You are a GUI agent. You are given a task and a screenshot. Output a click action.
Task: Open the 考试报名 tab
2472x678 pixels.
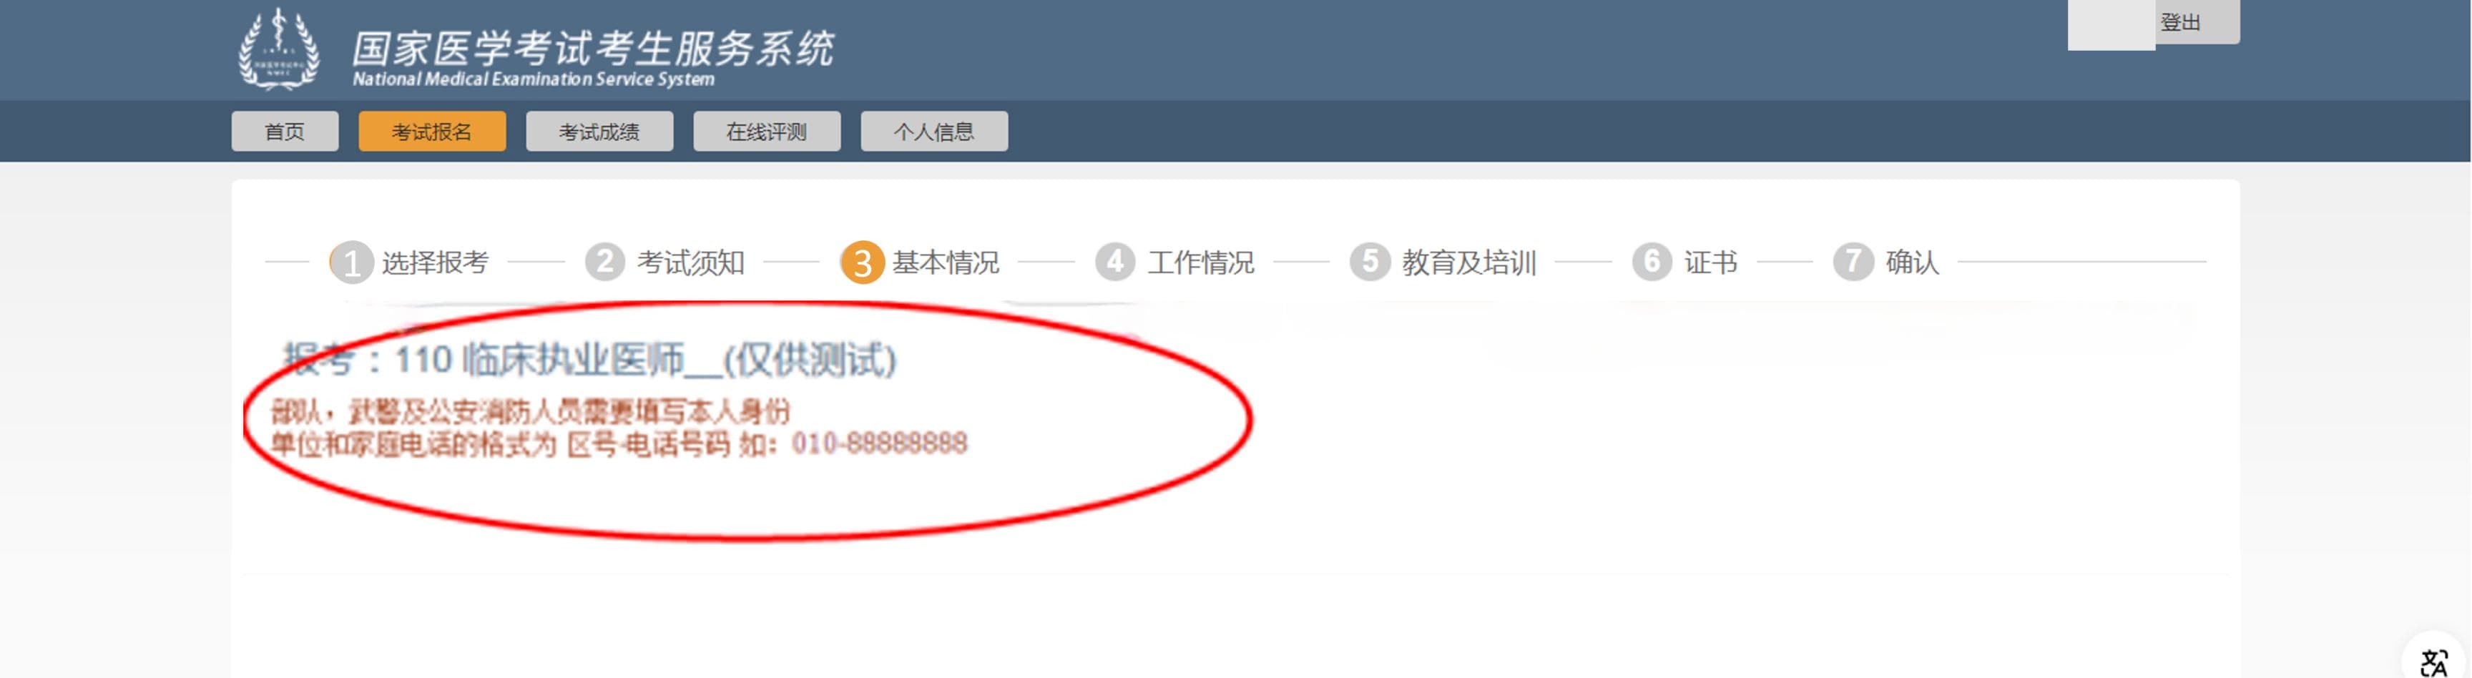pyautogui.click(x=432, y=132)
